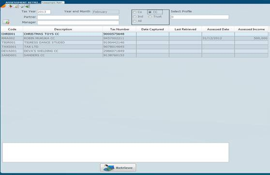Sort by the Assessed Date column header

point(218,29)
